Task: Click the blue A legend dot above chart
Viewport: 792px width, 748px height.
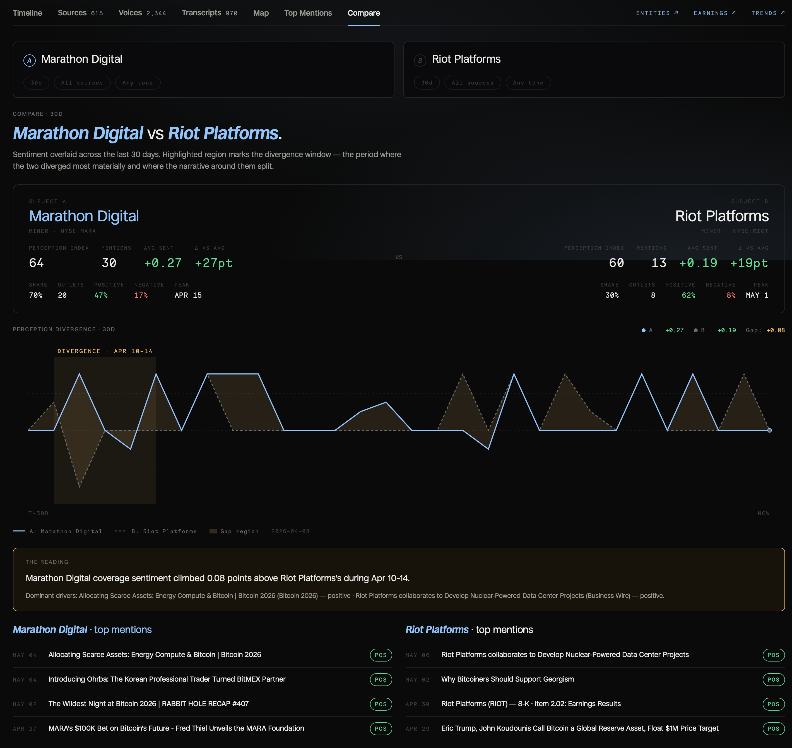Action: pos(643,330)
